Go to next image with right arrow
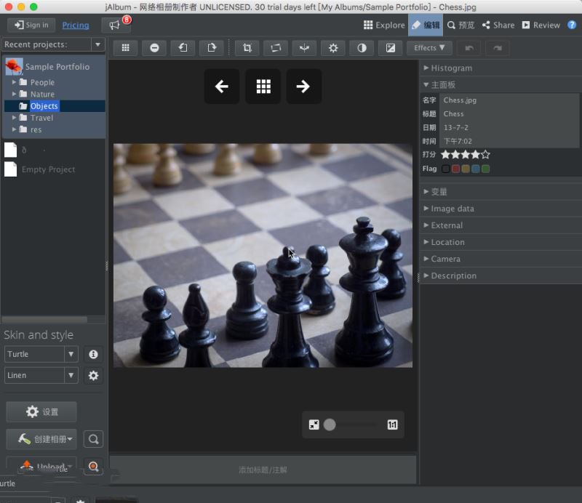This screenshot has width=582, height=503. [303, 86]
